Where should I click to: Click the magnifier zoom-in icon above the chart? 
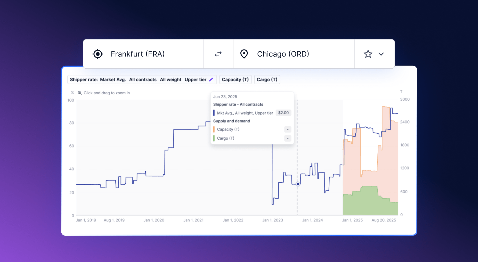pos(79,93)
